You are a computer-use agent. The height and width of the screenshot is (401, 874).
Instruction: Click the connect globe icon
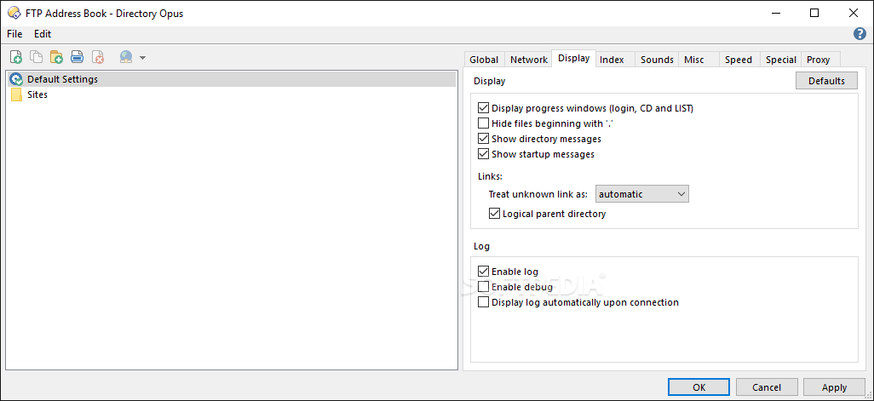tap(126, 57)
